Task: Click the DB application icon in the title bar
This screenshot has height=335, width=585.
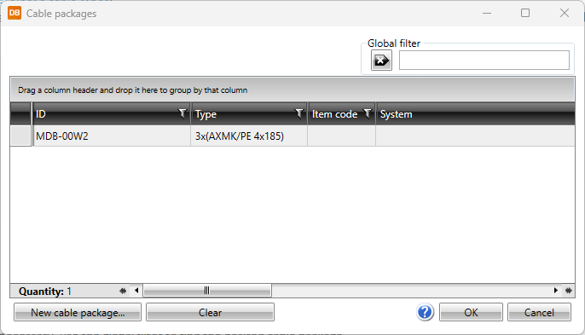Action: click(14, 13)
